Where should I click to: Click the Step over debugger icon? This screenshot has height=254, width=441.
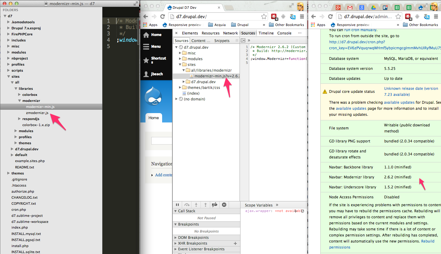[187, 205]
